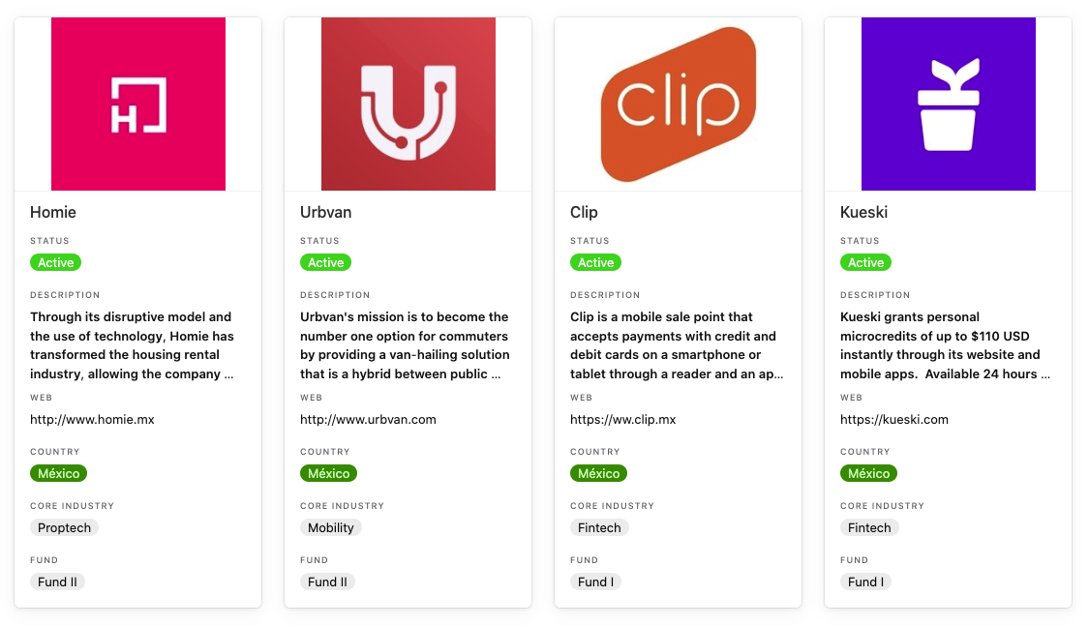
Task: Select the Proptech industry tag
Action: coord(65,527)
